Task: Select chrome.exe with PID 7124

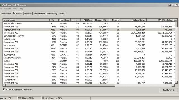Action: point(89,33)
